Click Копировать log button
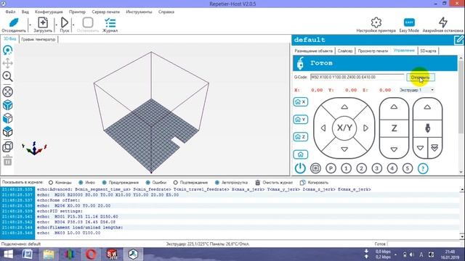Screen dimensions: 465x261 (x=315, y=183)
